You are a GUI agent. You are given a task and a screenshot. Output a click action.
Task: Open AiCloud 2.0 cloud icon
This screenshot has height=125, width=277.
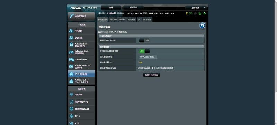point(71,81)
